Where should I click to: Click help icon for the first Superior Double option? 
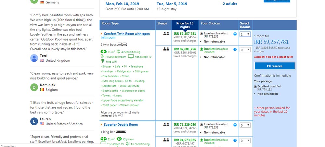tap(235, 125)
